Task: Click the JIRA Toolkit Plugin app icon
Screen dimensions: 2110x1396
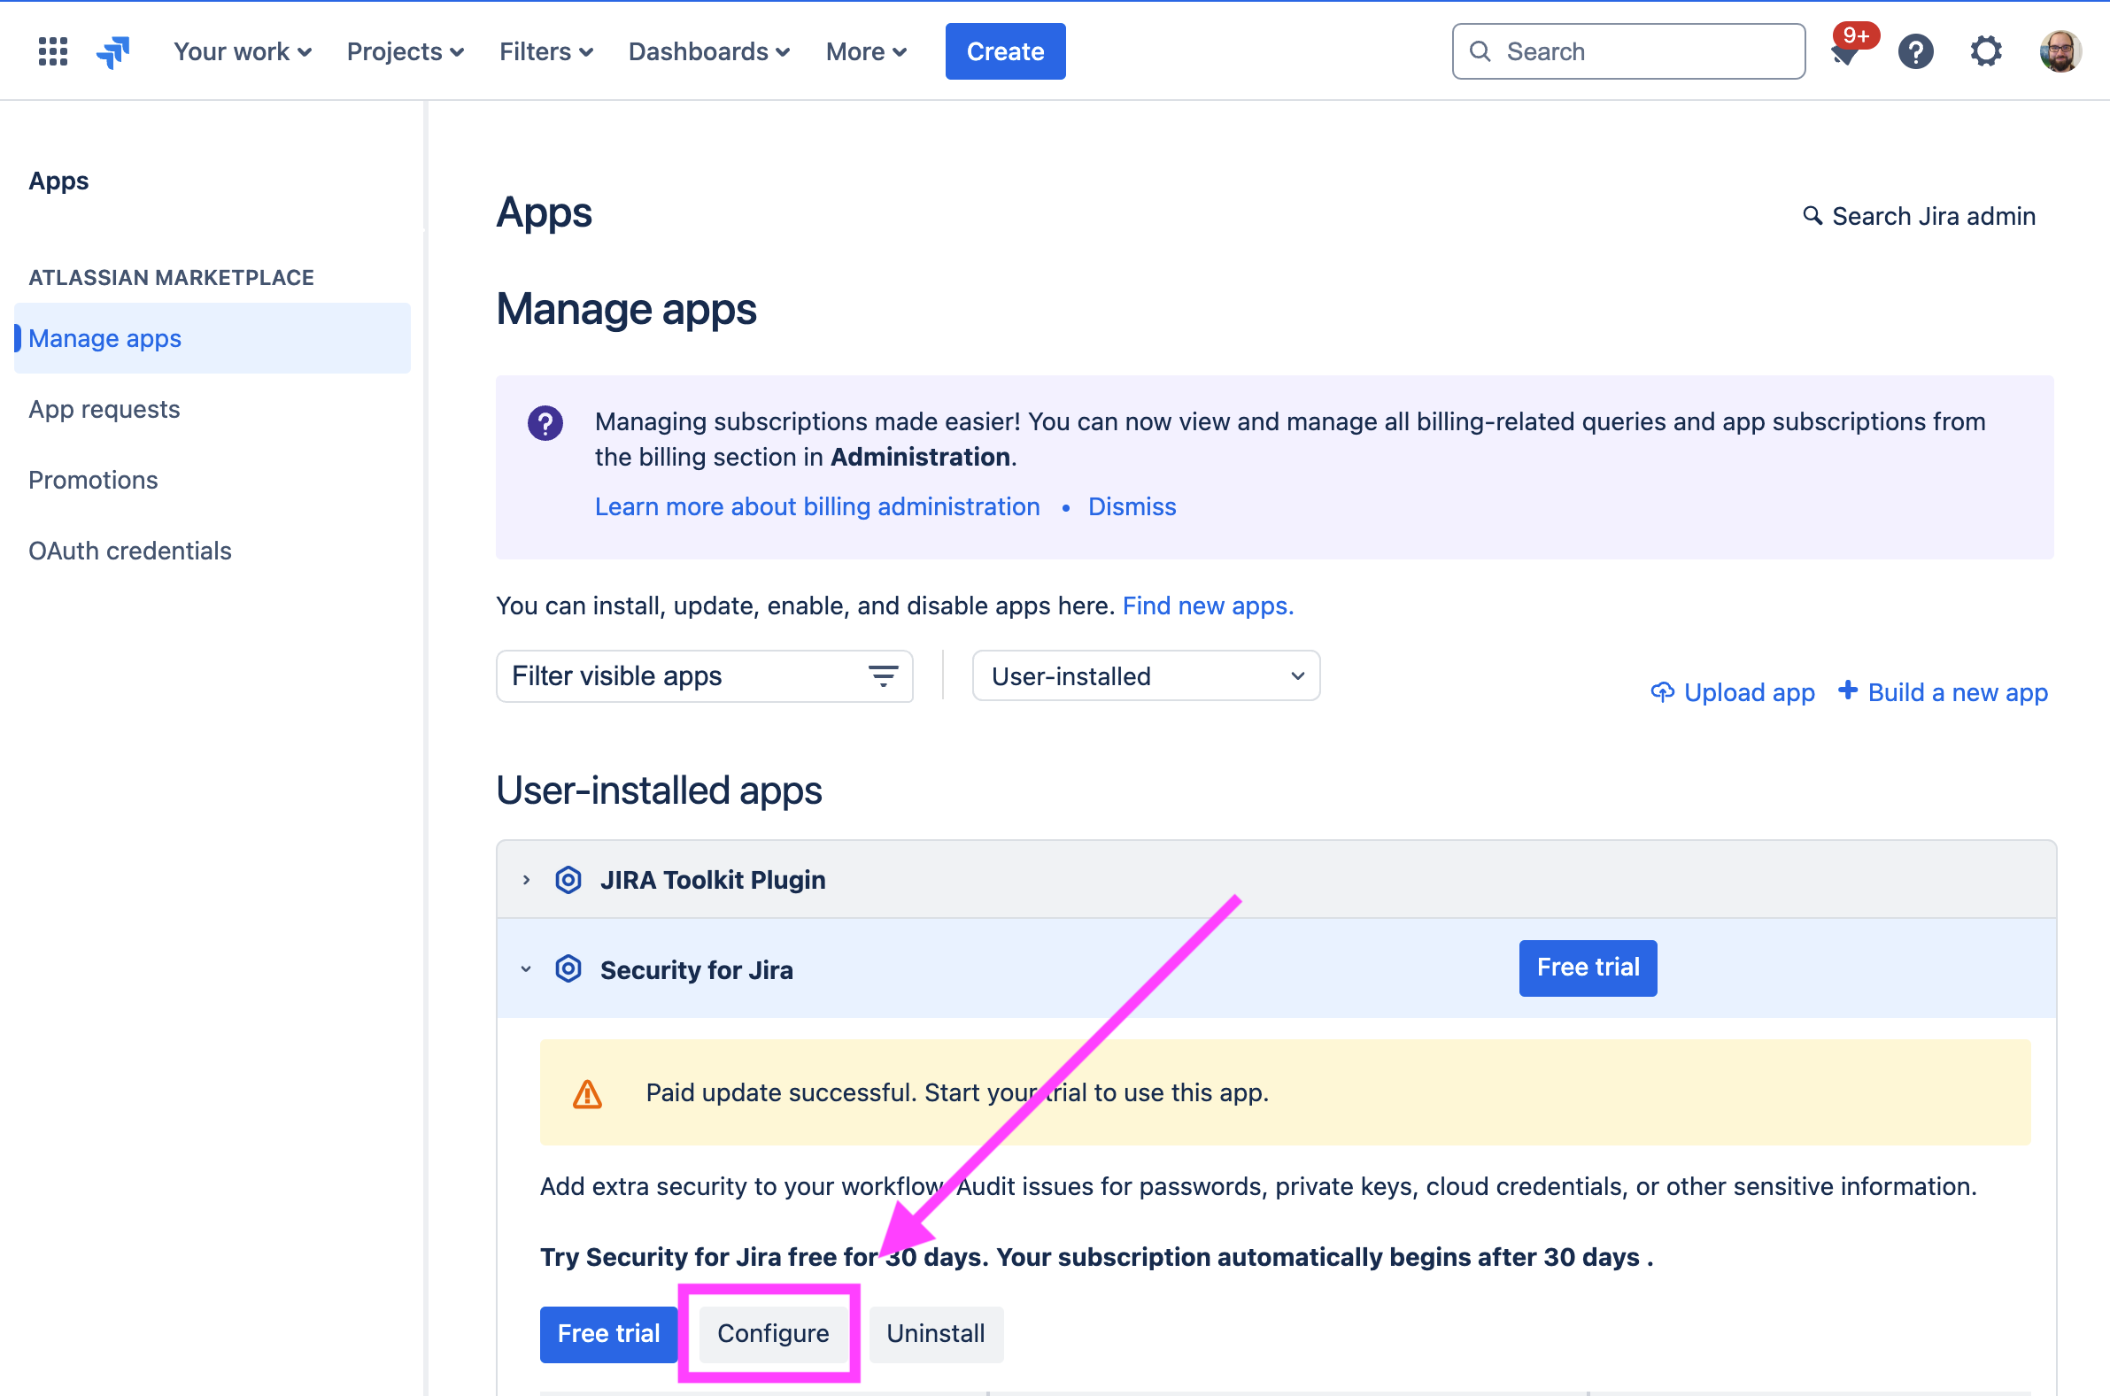Action: [x=568, y=880]
